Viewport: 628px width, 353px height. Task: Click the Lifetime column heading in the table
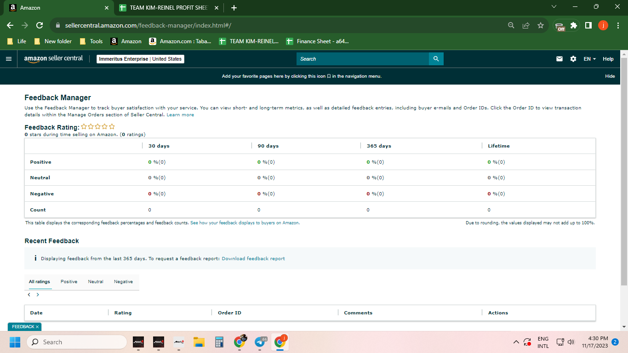point(499,146)
